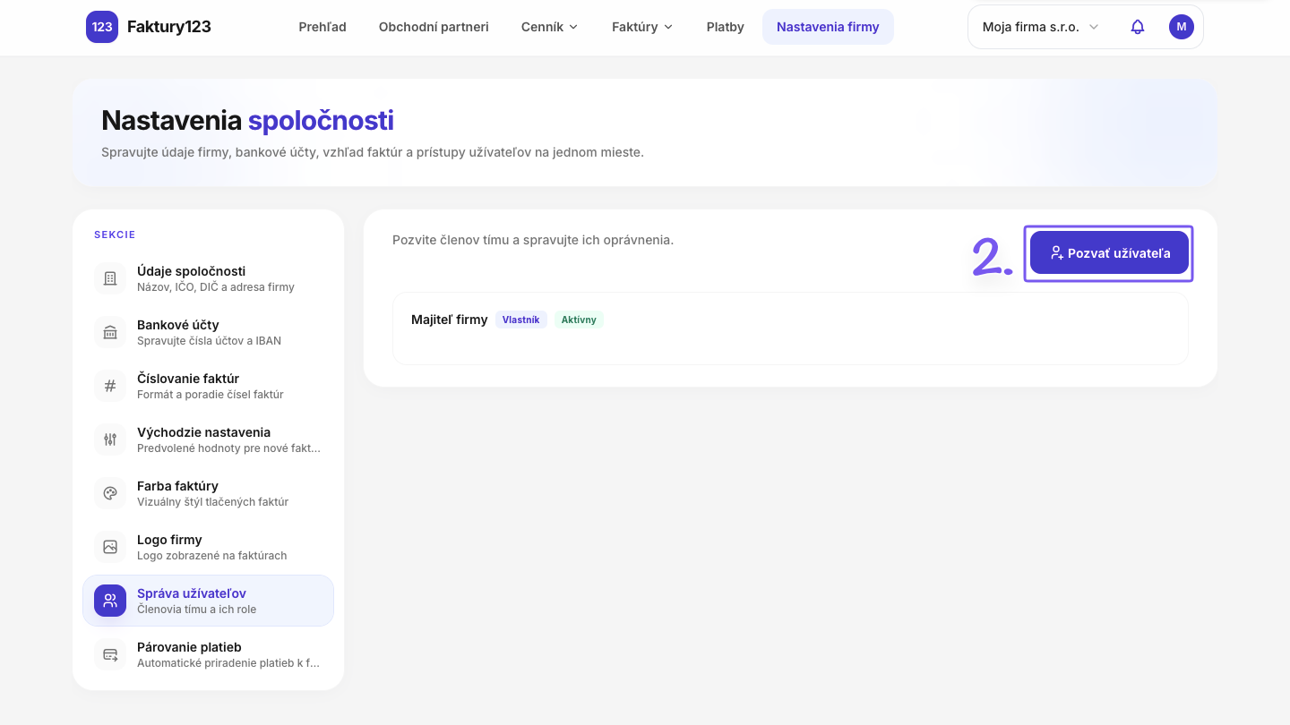The width and height of the screenshot is (1290, 725).
Task: Click the Aktívny status badge
Action: 579,320
